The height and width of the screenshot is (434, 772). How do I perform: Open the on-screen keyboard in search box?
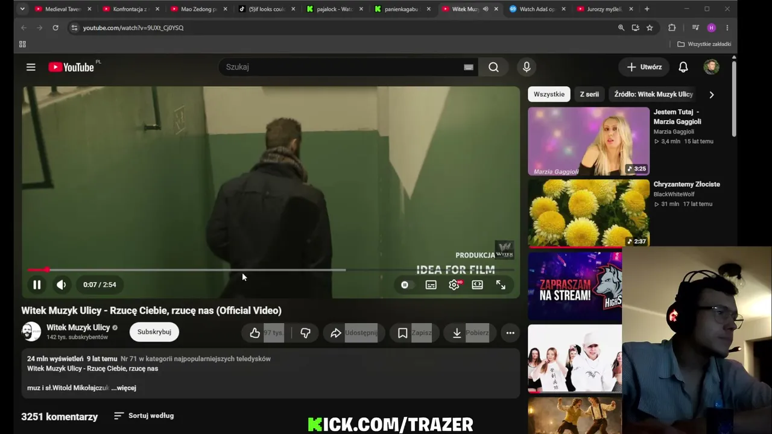tap(468, 67)
